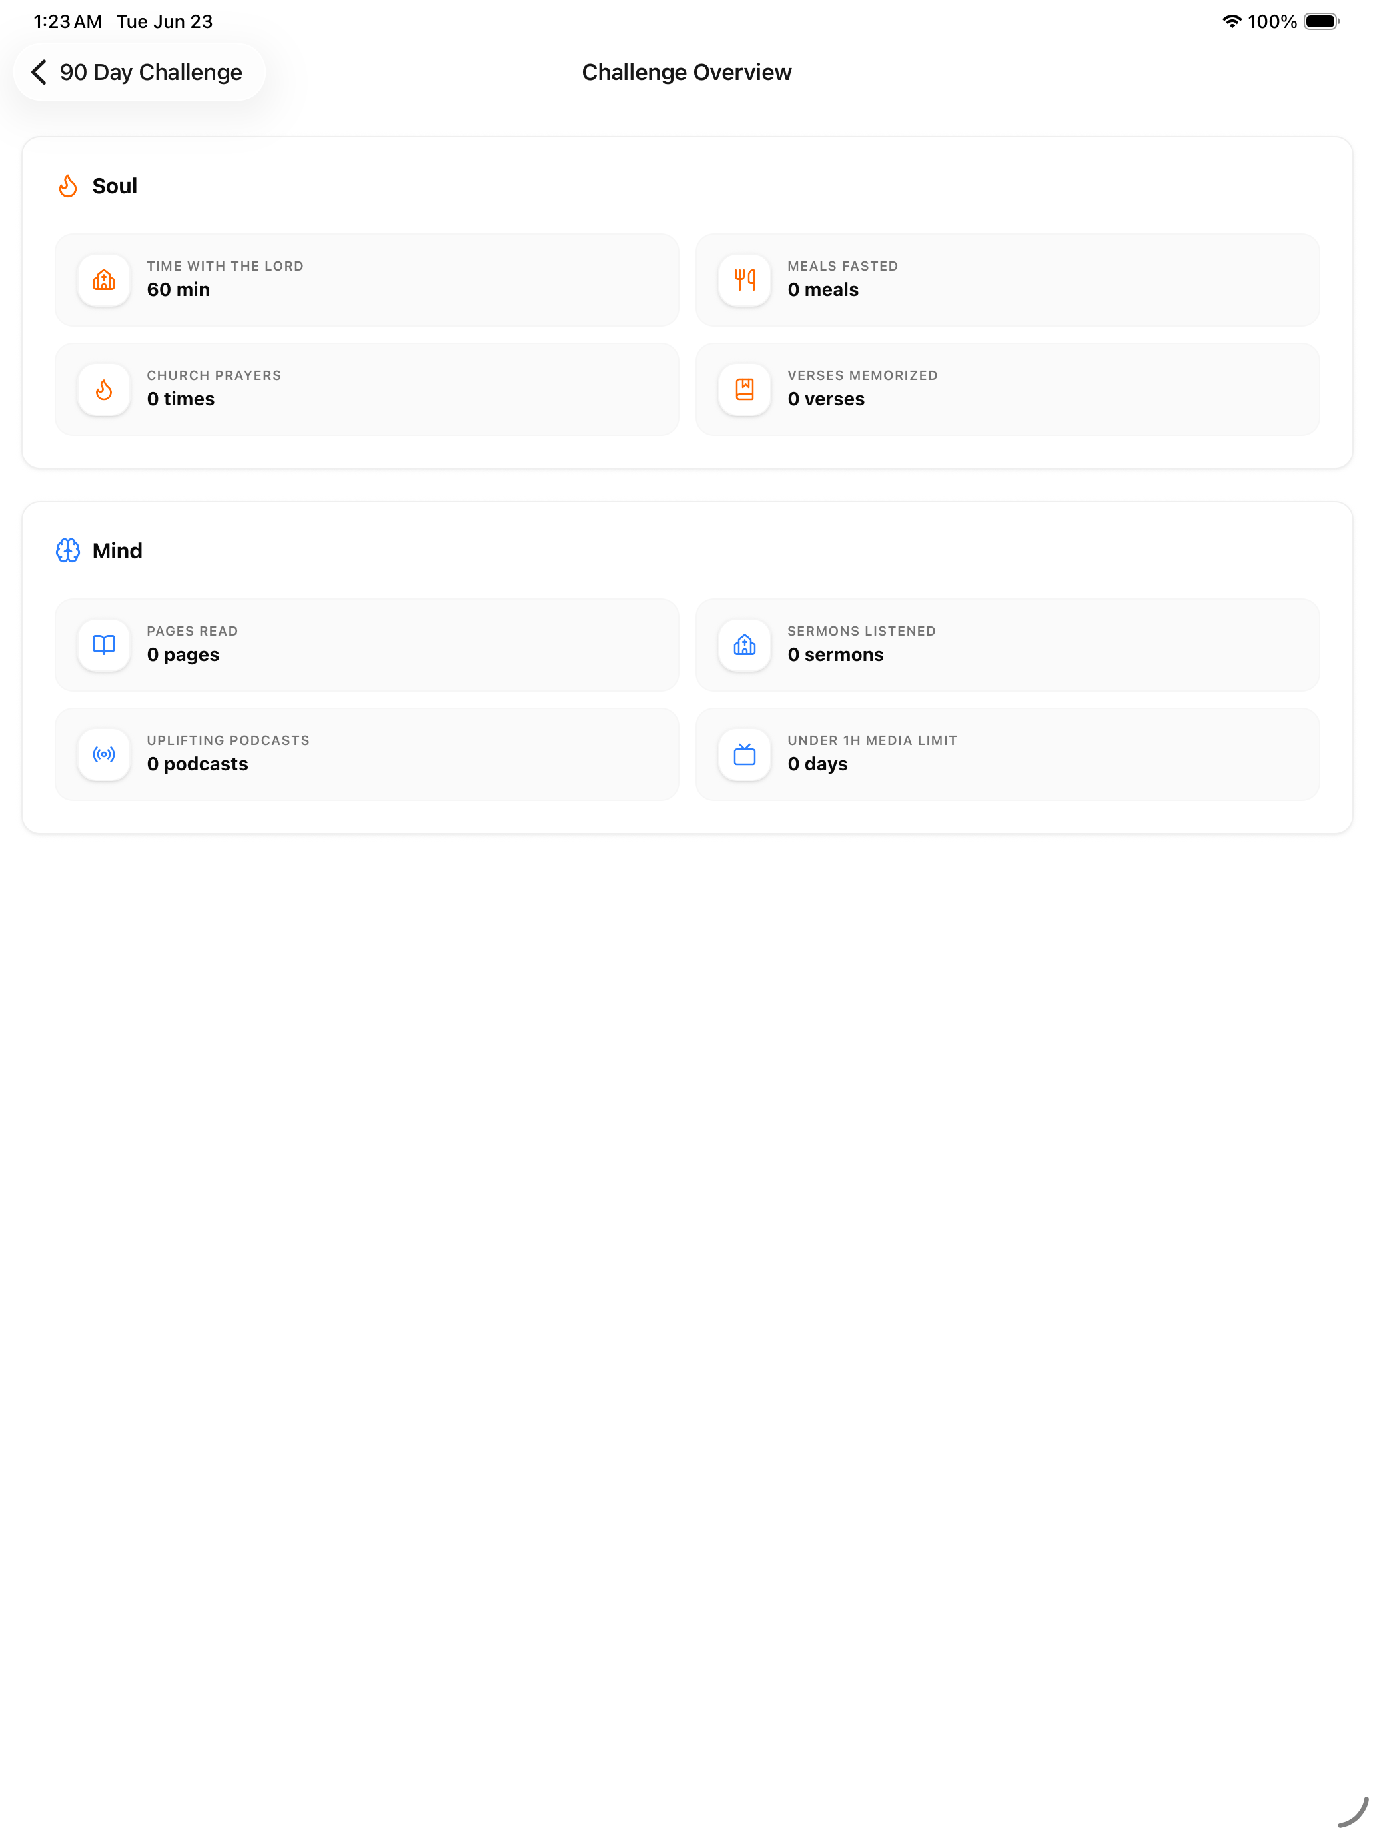Tap the Under 1H Media Limit TV icon
1375x1834 pixels.
point(744,754)
